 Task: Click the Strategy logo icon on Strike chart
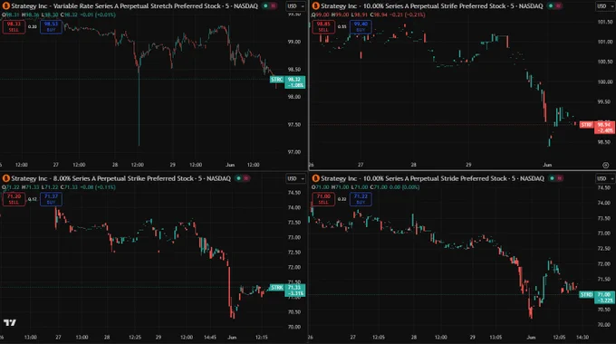[6, 178]
